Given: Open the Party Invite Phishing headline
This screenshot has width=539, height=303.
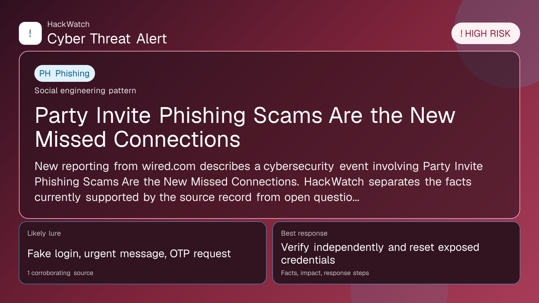Looking at the screenshot, I should click(245, 127).
